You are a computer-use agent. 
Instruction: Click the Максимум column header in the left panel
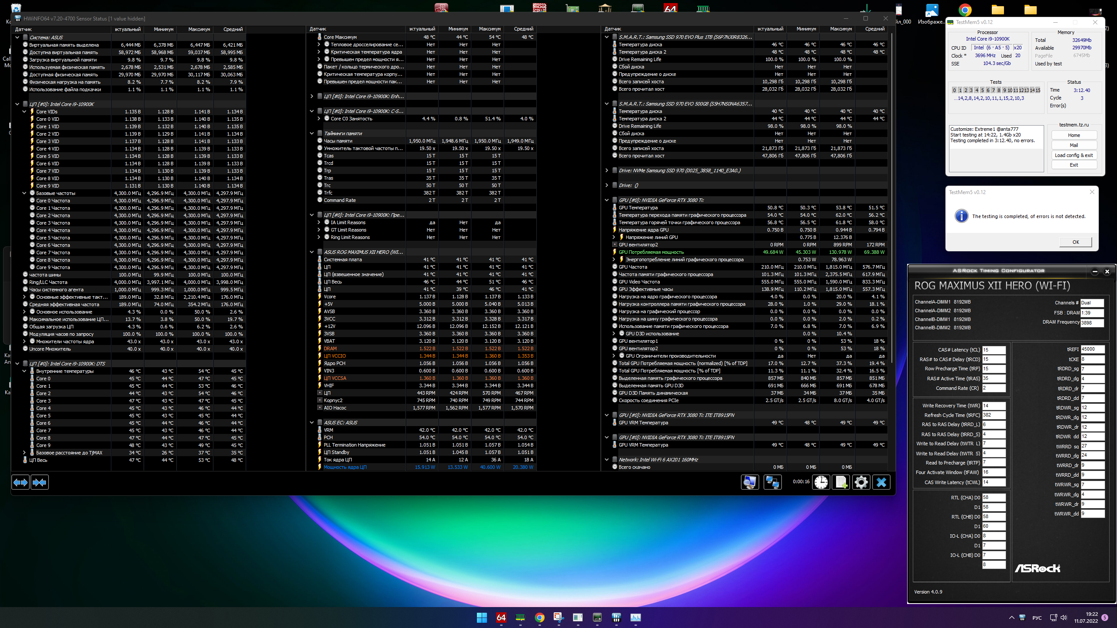(x=199, y=29)
